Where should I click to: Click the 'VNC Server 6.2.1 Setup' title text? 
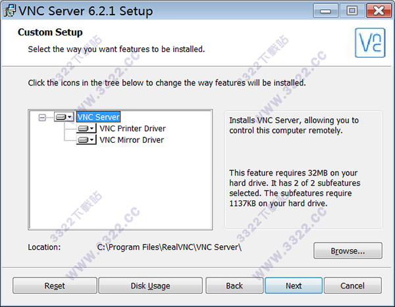tap(86, 11)
